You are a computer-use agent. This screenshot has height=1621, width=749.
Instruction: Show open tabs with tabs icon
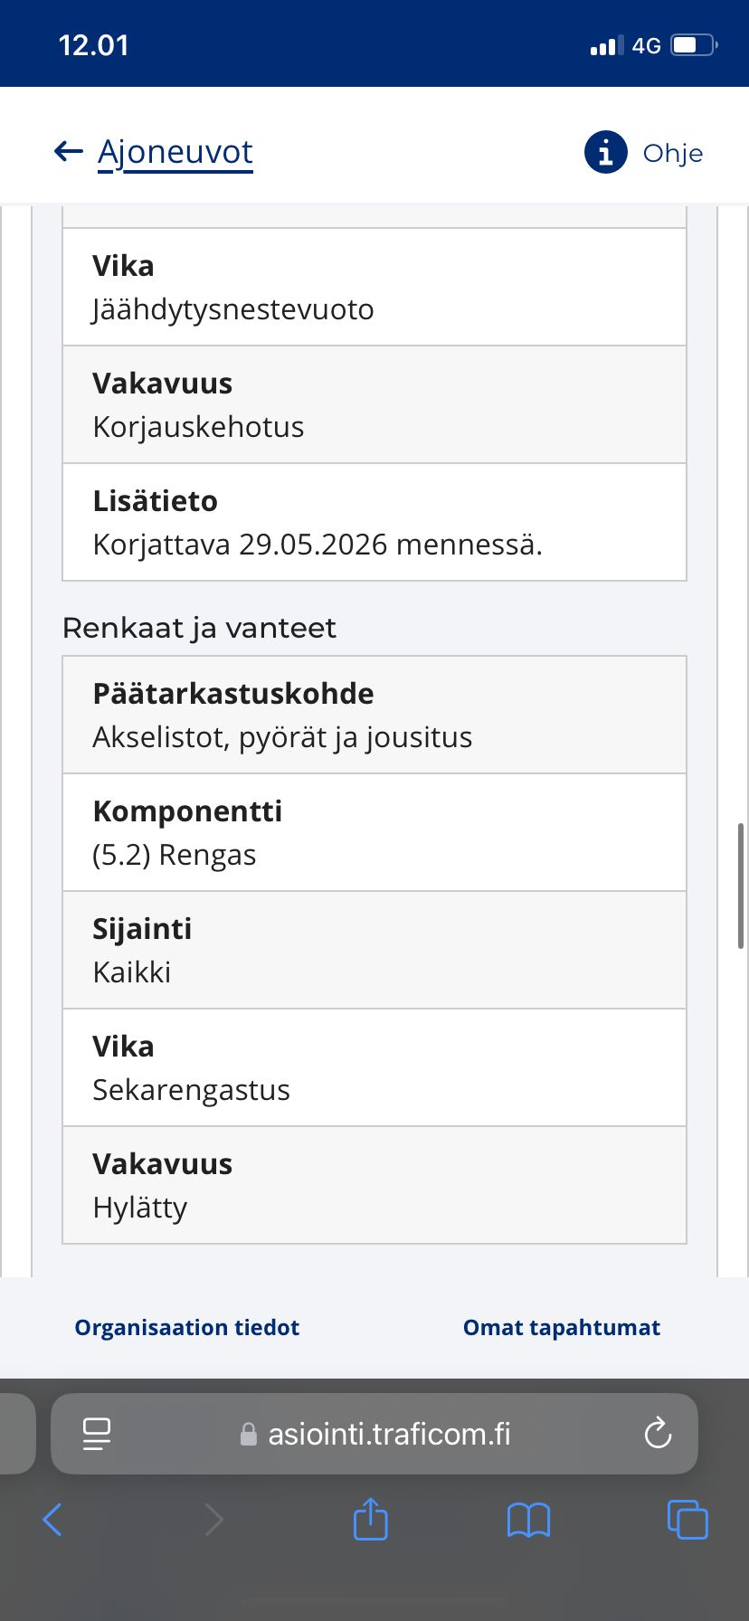click(687, 1519)
